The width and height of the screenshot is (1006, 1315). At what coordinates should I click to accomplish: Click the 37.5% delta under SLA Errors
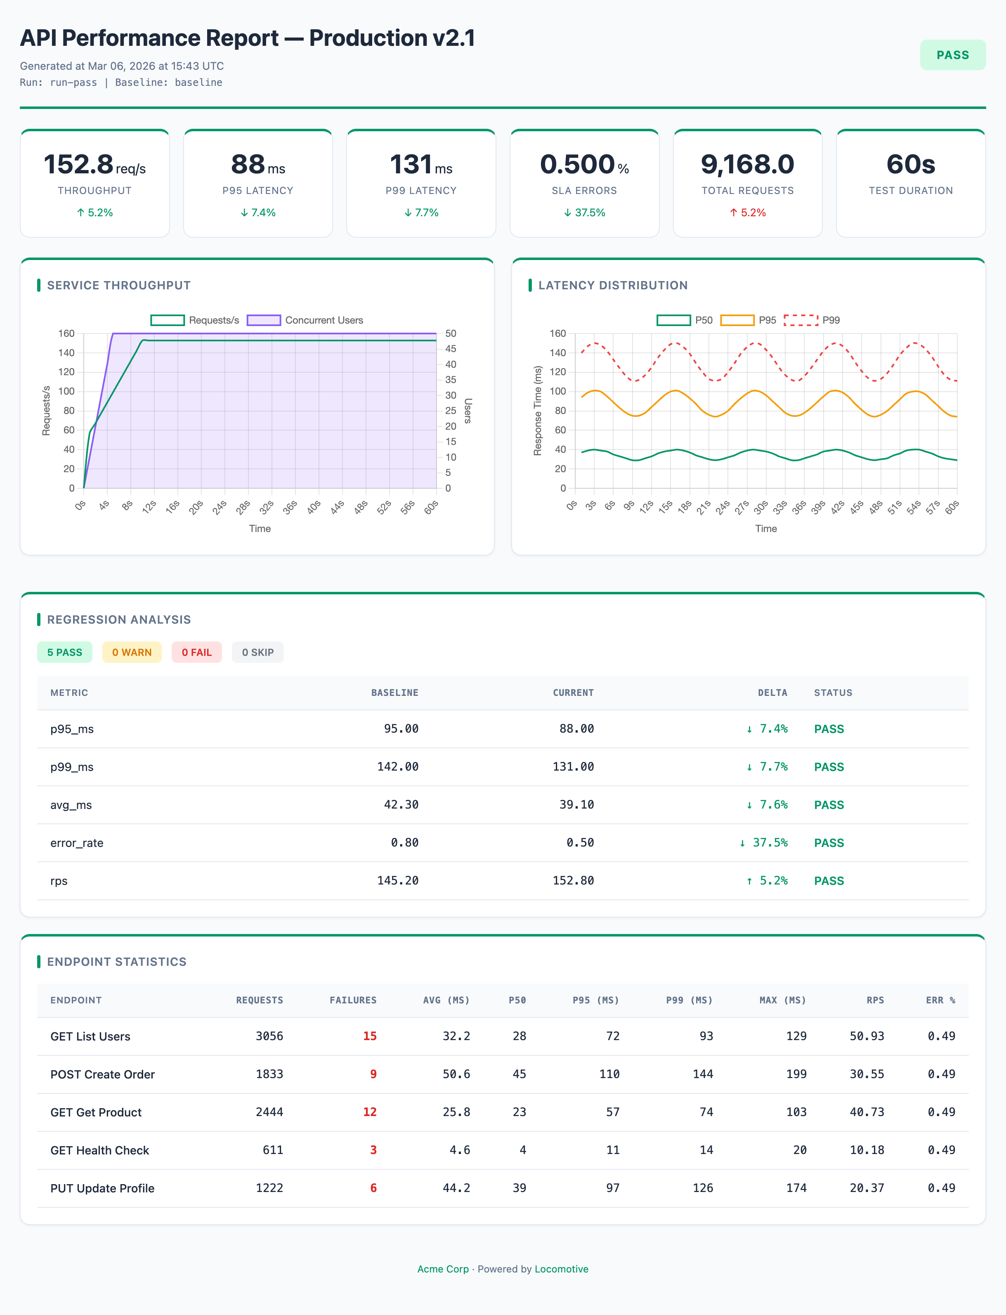tap(584, 213)
